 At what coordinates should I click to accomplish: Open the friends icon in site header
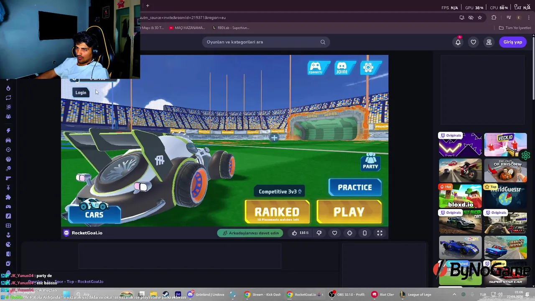(x=489, y=42)
